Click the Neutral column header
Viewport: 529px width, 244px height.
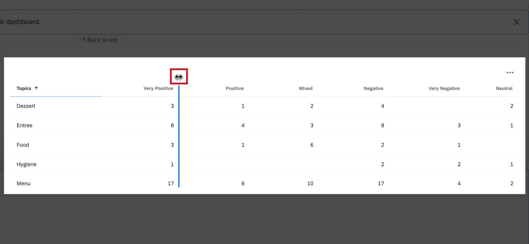(x=504, y=88)
